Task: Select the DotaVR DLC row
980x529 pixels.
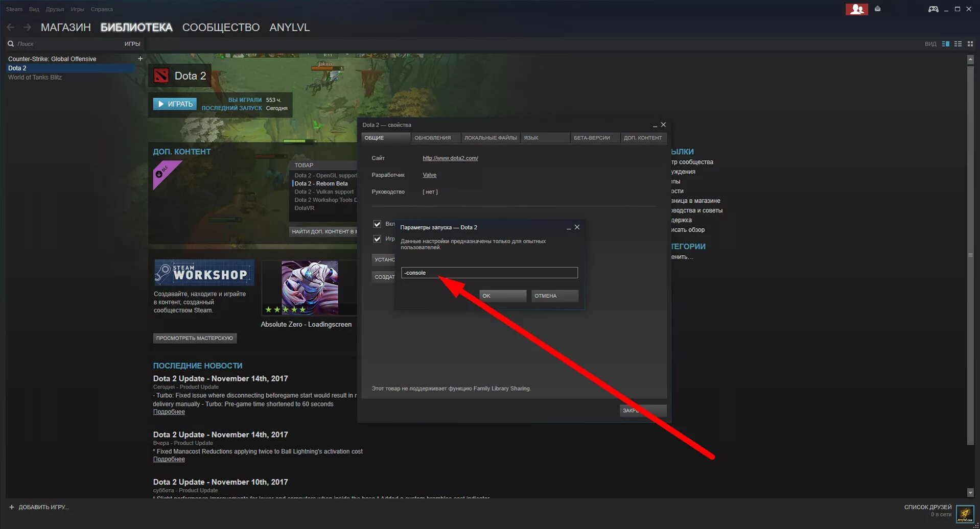Action: click(x=305, y=208)
